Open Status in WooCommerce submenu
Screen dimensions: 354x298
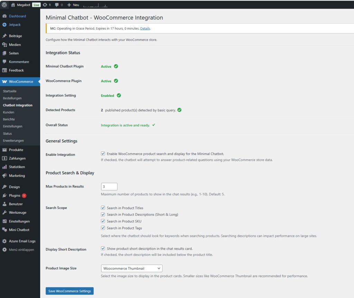tap(7, 134)
